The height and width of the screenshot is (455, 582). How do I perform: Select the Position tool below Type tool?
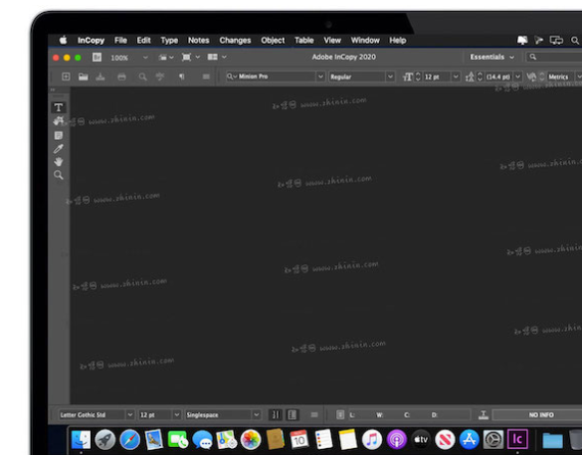59,121
